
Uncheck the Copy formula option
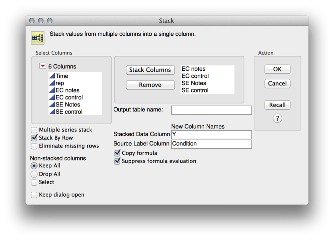(117, 153)
